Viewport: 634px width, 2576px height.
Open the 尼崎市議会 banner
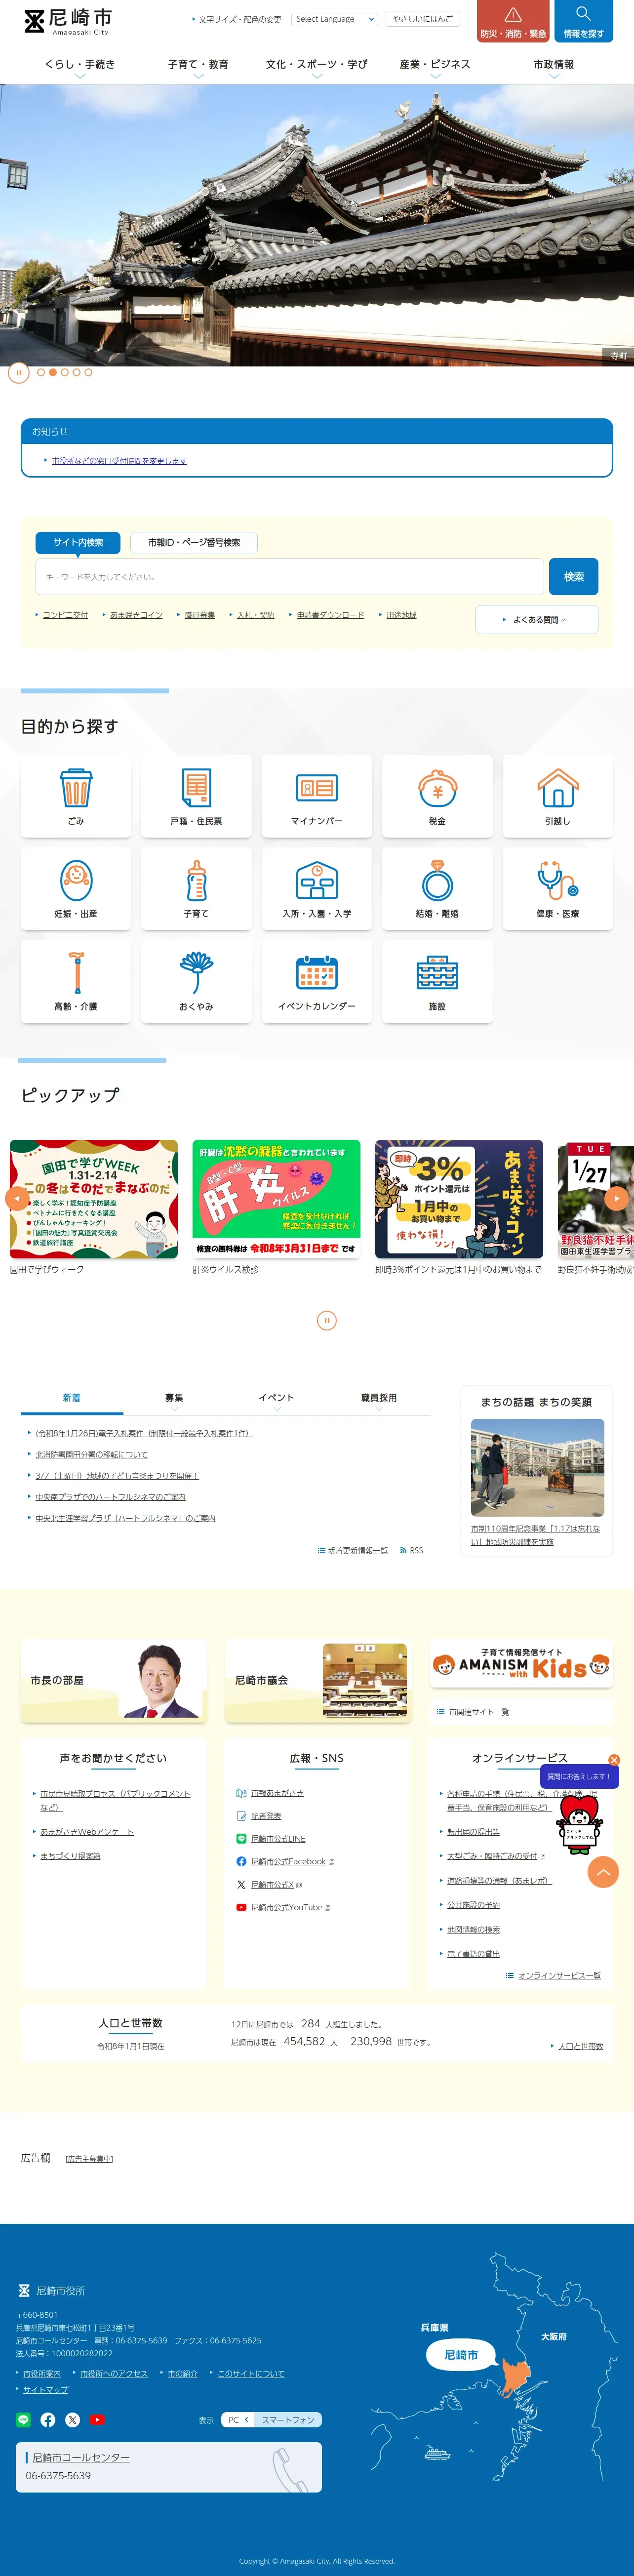[317, 1680]
